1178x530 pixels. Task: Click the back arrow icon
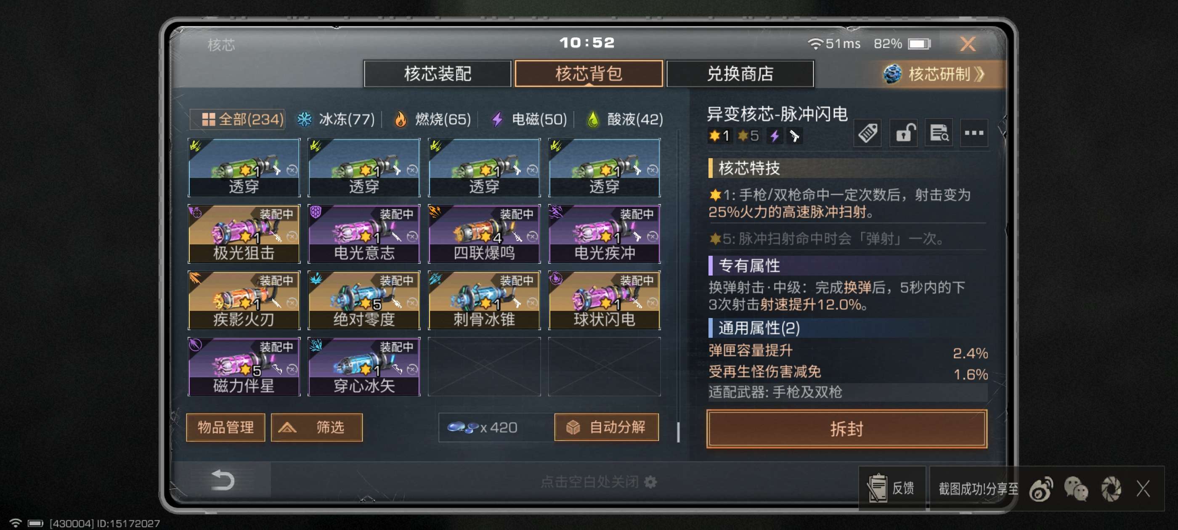tap(223, 480)
